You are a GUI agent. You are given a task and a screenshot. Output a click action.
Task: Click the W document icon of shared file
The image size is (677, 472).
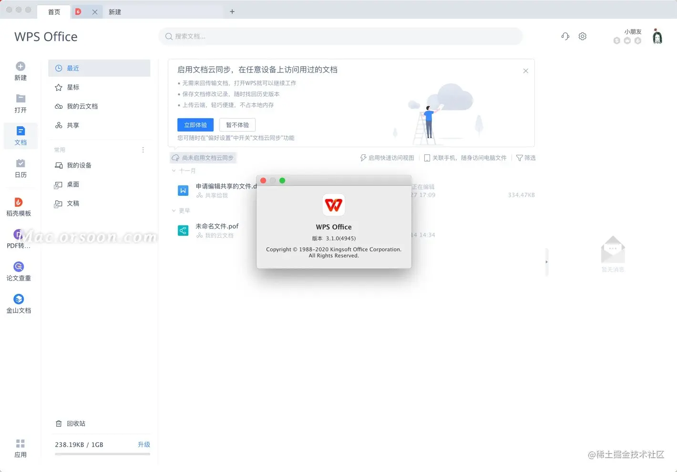(183, 191)
